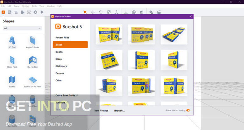The image size is (244, 130).
Task: Open the Help menu
Action: (60, 6)
